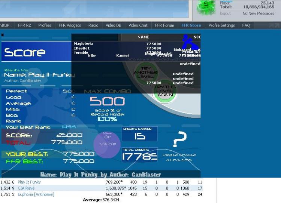Open the FFR Store menu item

tap(191, 25)
